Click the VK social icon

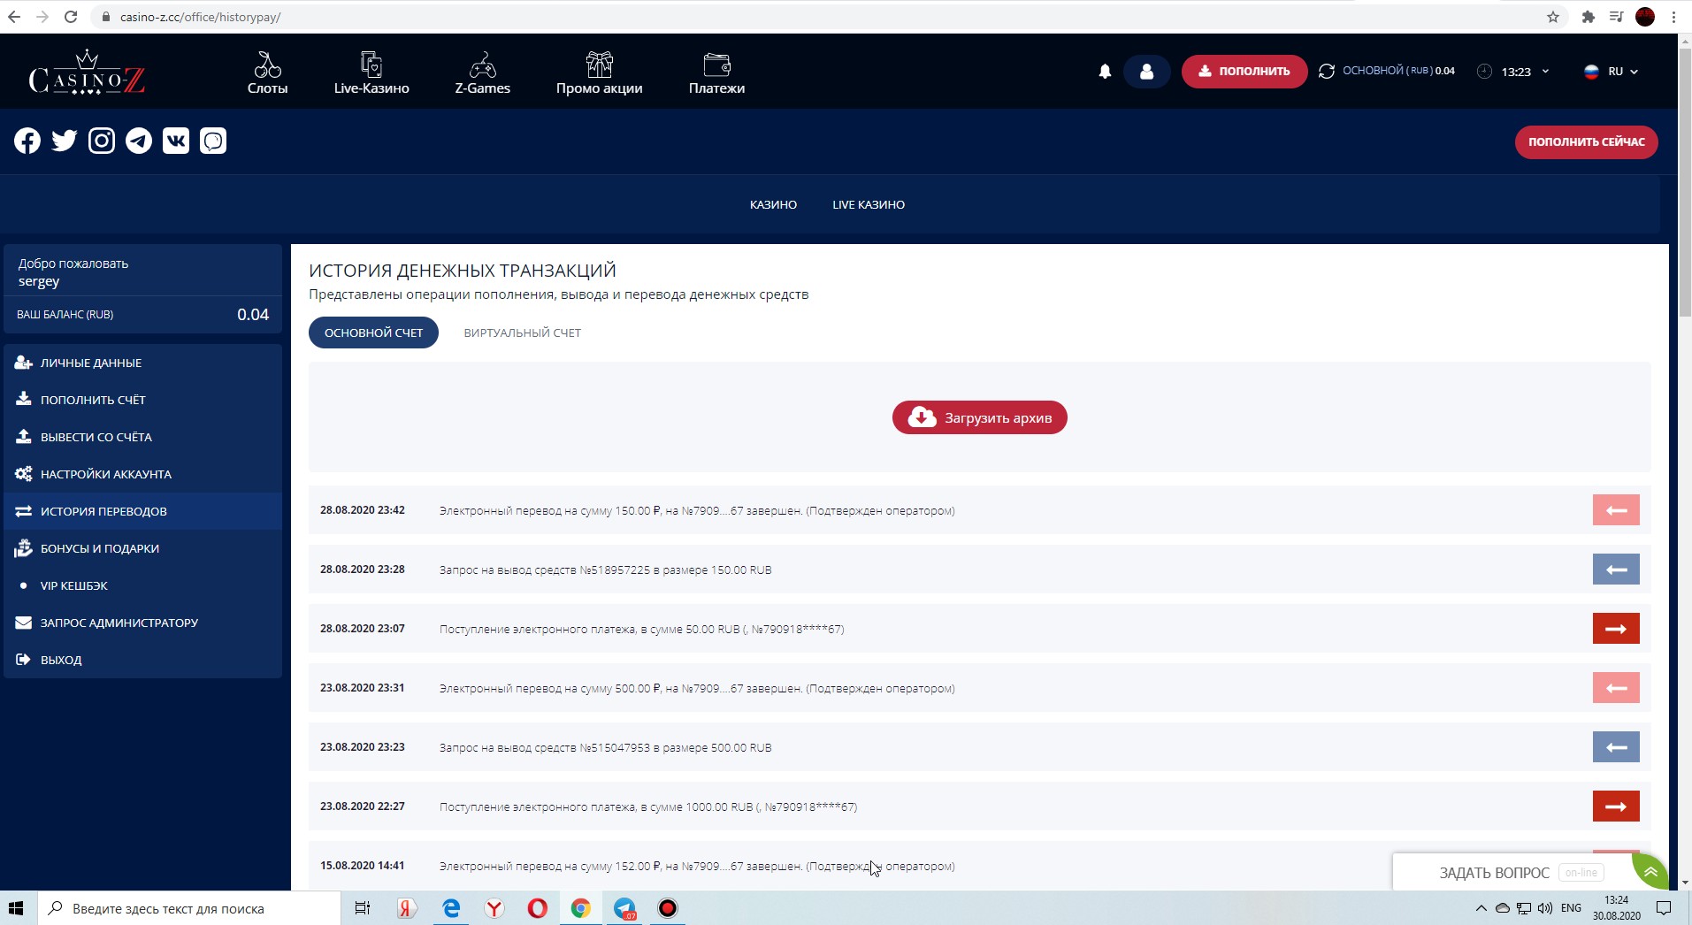pos(176,141)
